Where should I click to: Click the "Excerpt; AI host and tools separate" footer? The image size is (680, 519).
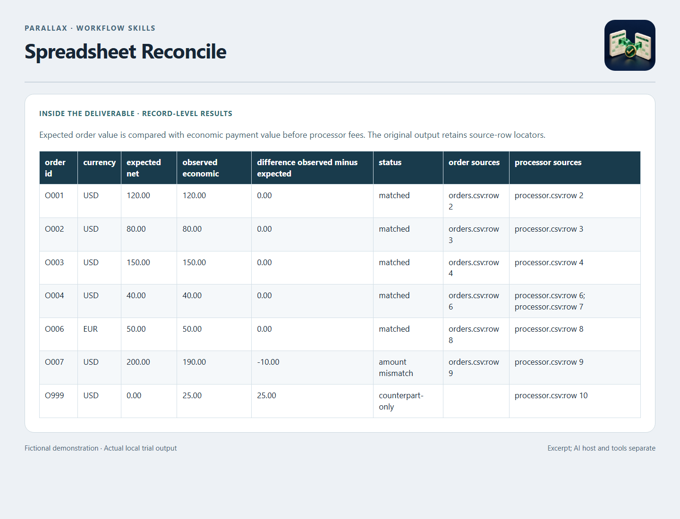click(602, 448)
